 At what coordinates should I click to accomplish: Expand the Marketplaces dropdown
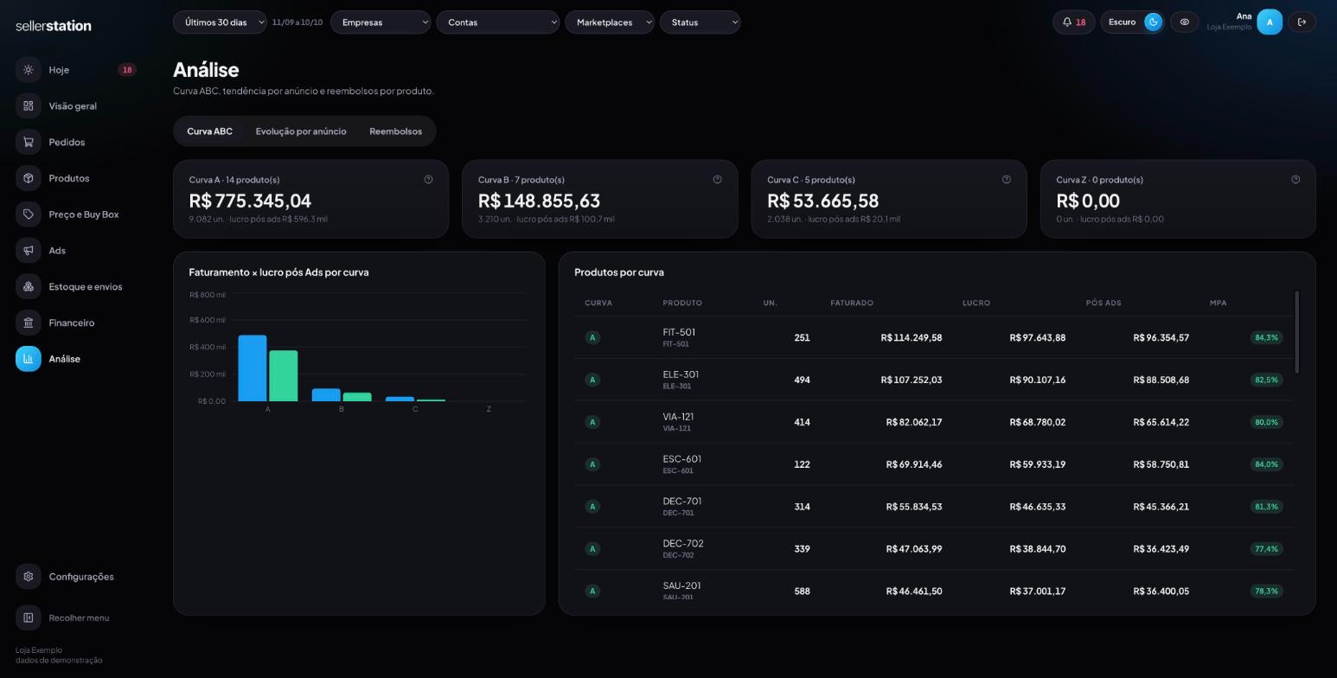(610, 22)
